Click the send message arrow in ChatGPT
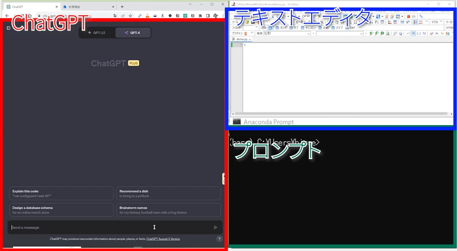Viewport: 457px width, 251px height. click(x=215, y=228)
